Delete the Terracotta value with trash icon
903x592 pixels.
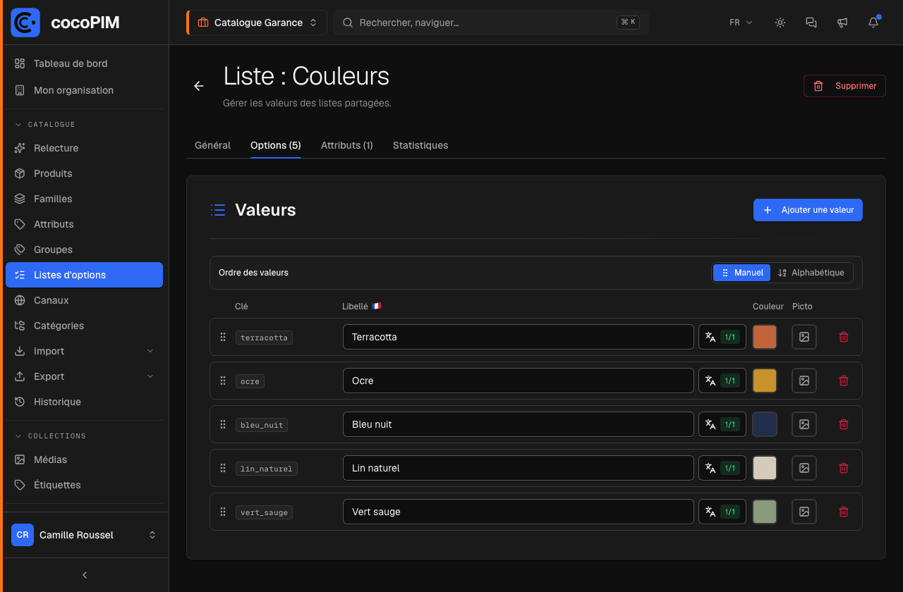coord(844,337)
